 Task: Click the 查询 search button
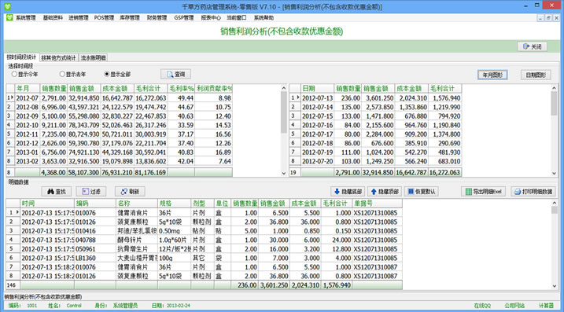pyautogui.click(x=175, y=74)
